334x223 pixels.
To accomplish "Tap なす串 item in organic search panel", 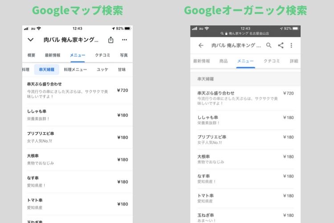I will pyautogui.click(x=245, y=179).
